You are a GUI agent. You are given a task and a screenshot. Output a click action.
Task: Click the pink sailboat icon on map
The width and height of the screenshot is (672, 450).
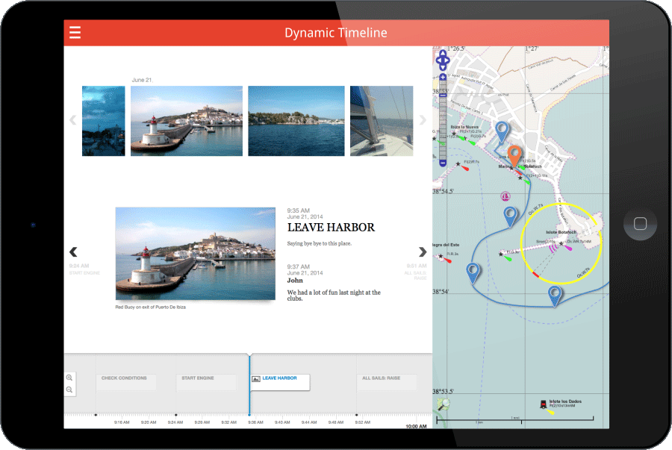[505, 196]
